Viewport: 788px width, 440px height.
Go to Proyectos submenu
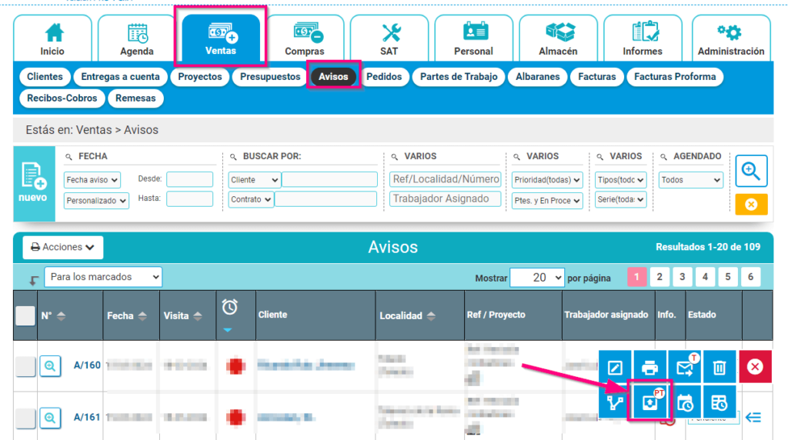point(200,77)
